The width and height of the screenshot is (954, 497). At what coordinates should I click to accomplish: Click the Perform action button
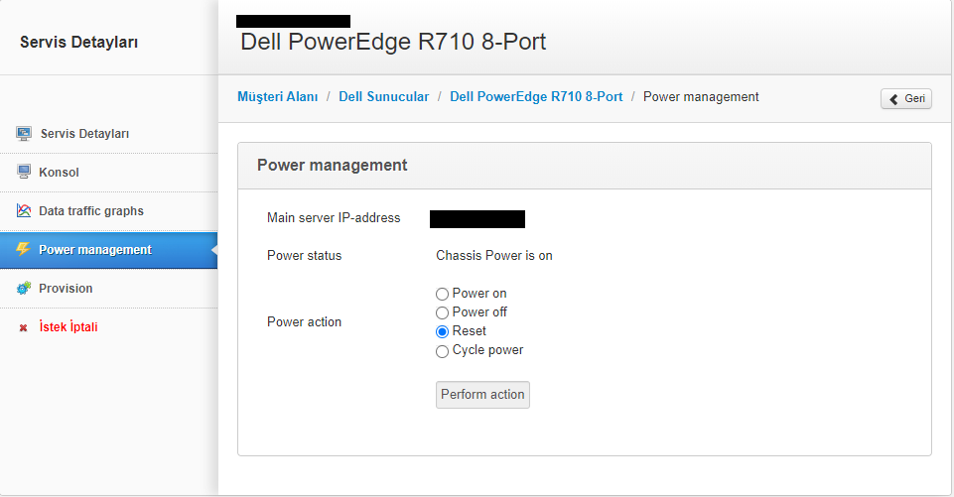(x=482, y=395)
